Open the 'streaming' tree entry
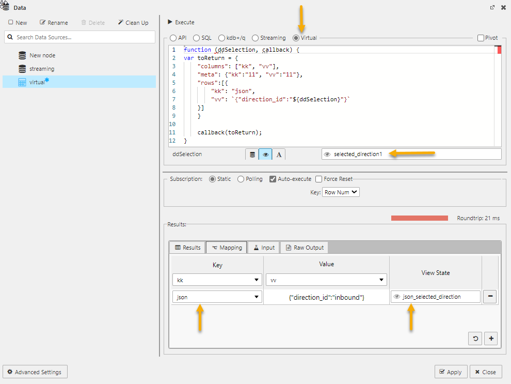The image size is (511, 384). coord(42,69)
